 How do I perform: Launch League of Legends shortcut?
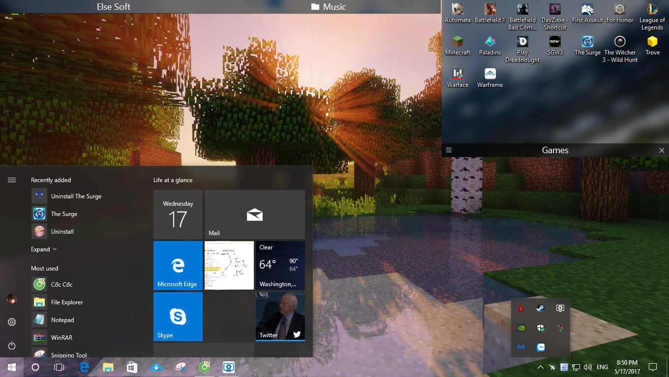point(652,17)
